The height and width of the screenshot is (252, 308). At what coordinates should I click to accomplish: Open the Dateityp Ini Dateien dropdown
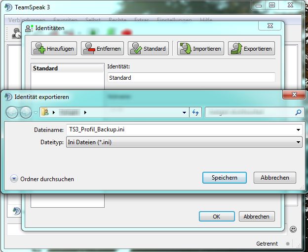(184, 142)
